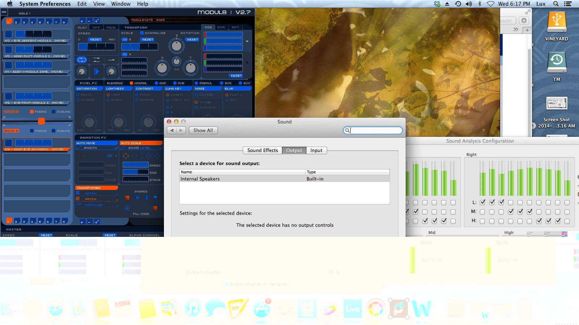Open the Screen Shot file on desktop

[557, 104]
